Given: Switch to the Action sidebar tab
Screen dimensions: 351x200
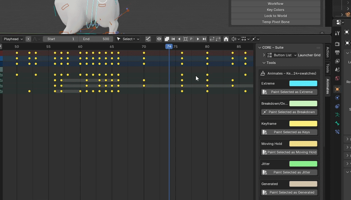Looking at the screenshot, I should pos(328,52).
